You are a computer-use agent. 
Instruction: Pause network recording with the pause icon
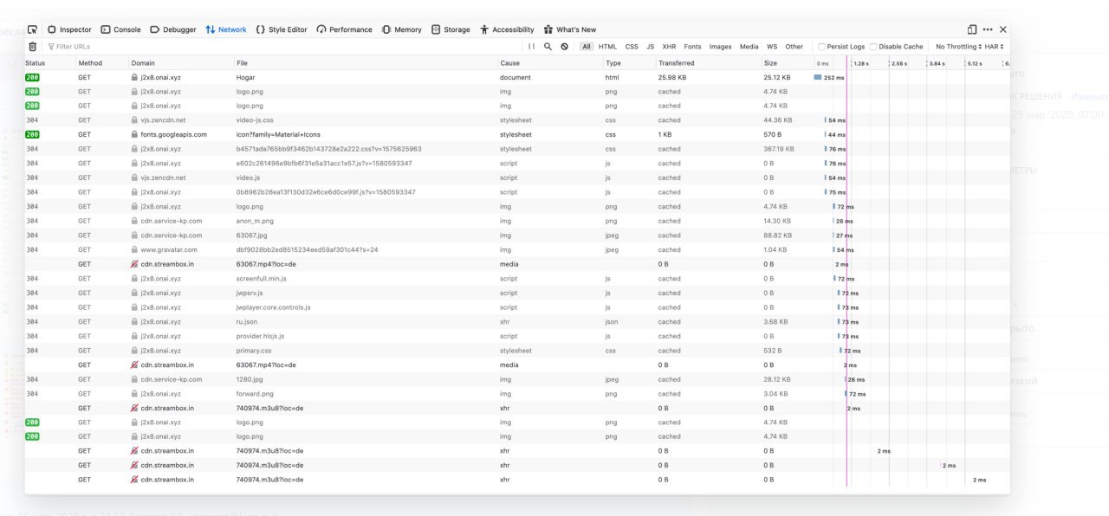(x=532, y=47)
